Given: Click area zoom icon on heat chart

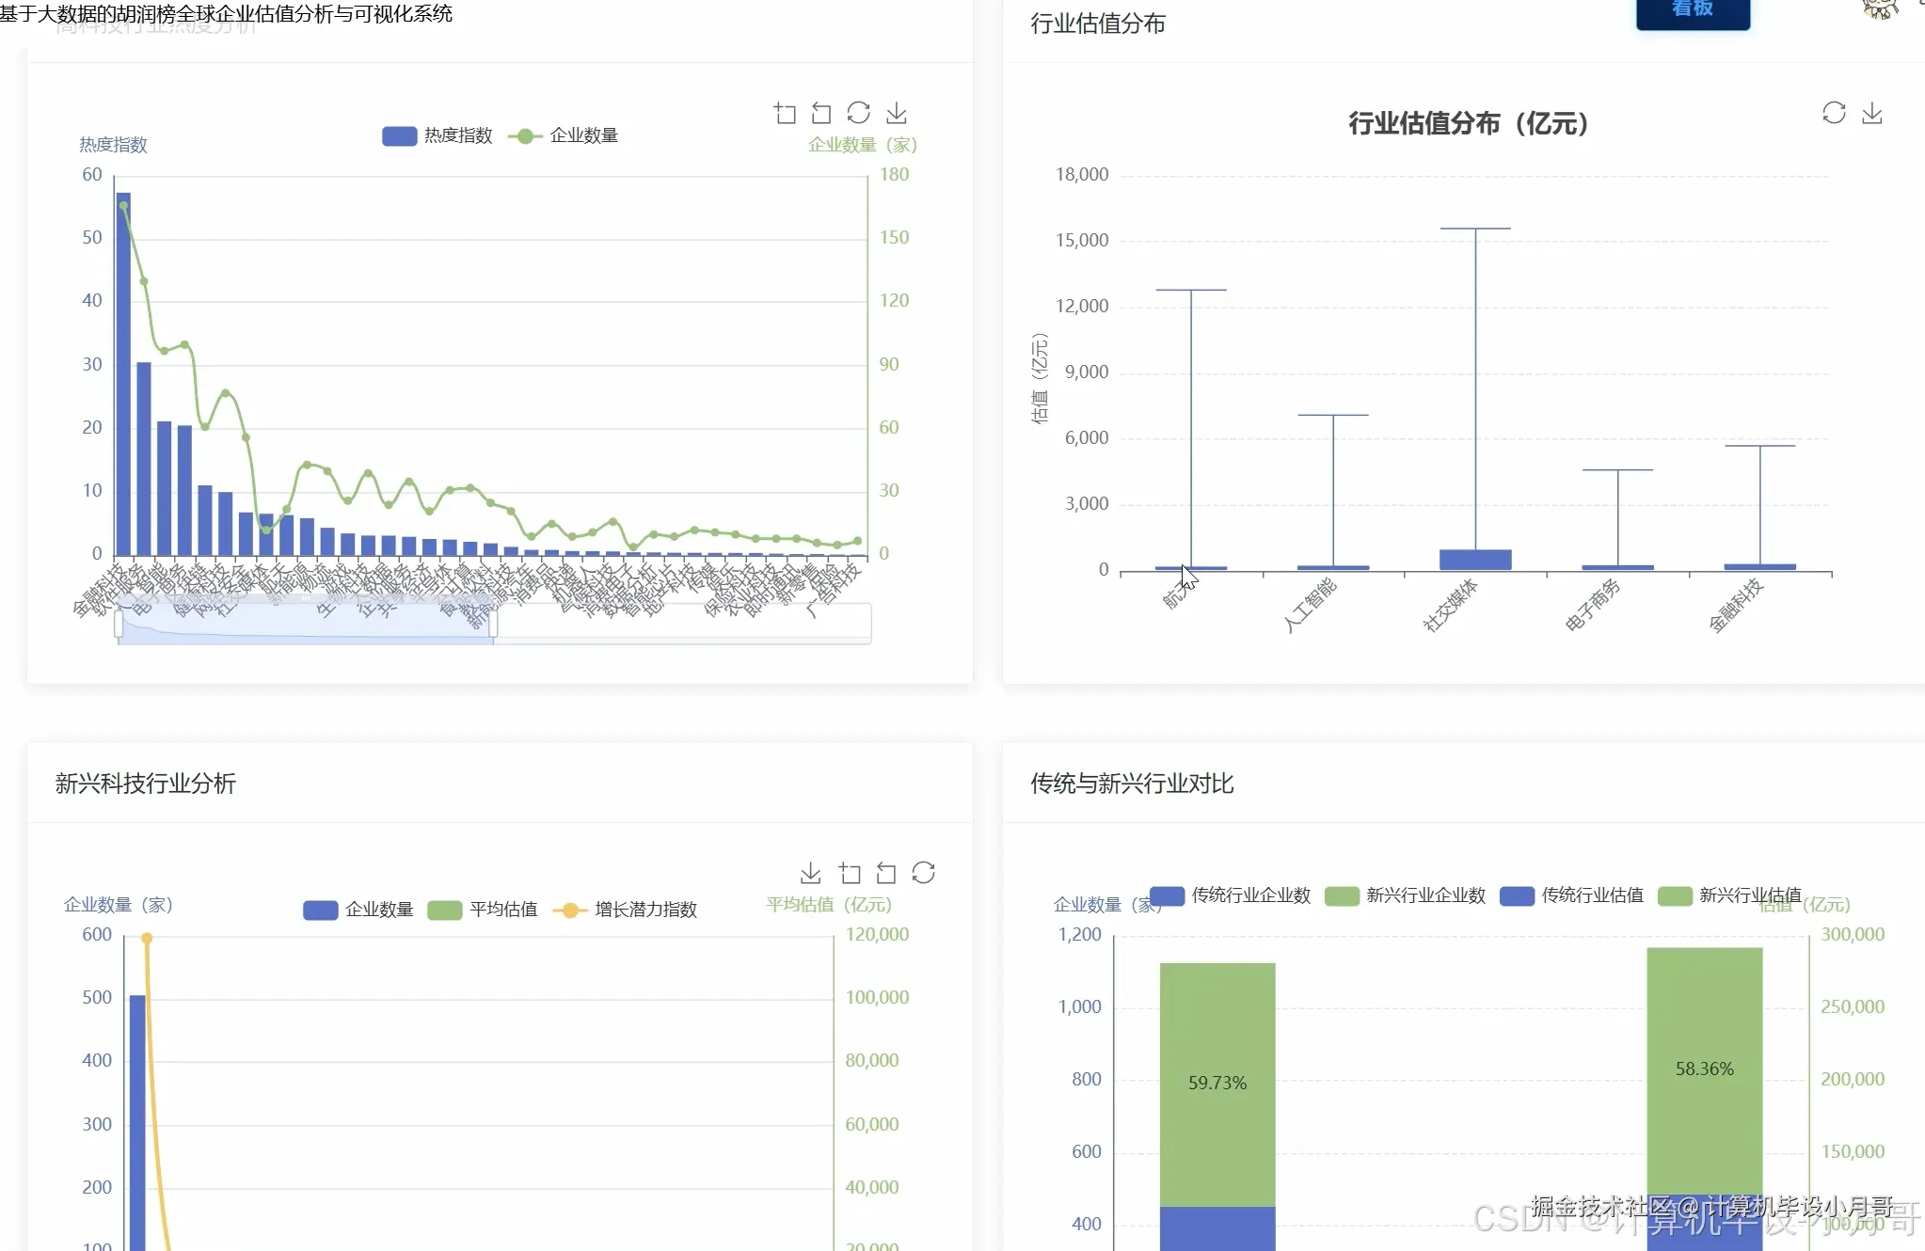Looking at the screenshot, I should click(x=785, y=114).
